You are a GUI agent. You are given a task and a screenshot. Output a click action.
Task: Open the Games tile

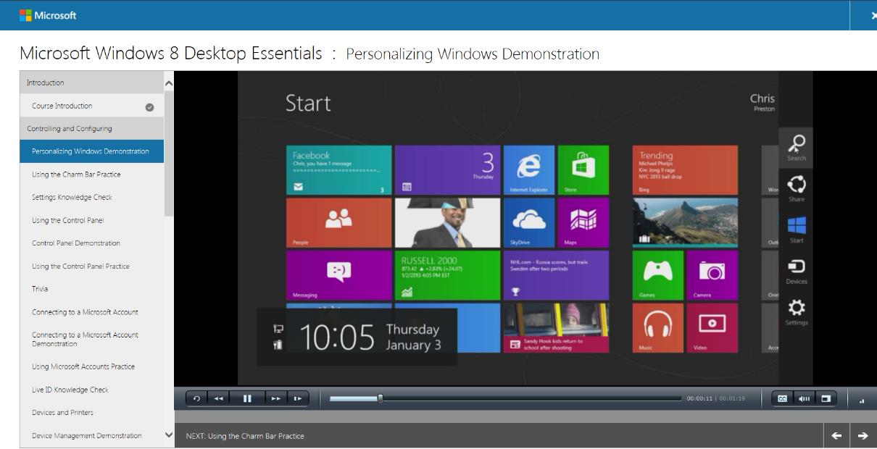pos(657,275)
